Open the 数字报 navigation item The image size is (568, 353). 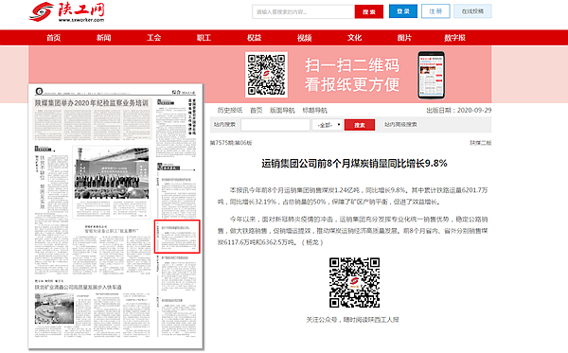[x=455, y=38]
